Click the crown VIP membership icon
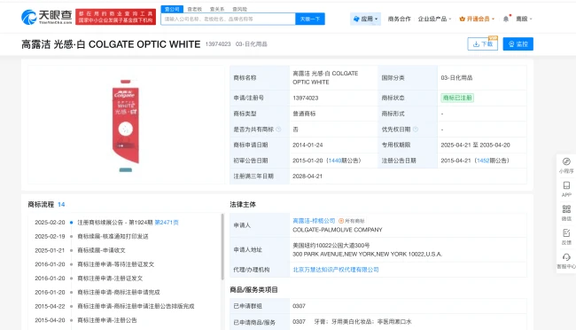This screenshot has width=576, height=330. [462, 19]
